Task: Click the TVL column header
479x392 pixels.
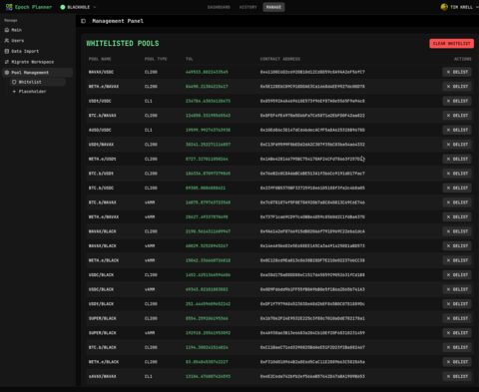Action: [x=190, y=59]
